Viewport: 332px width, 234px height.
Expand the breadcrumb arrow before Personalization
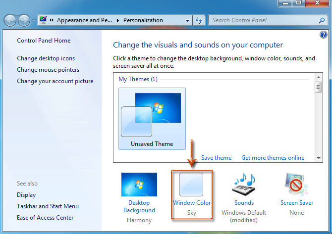118,20
